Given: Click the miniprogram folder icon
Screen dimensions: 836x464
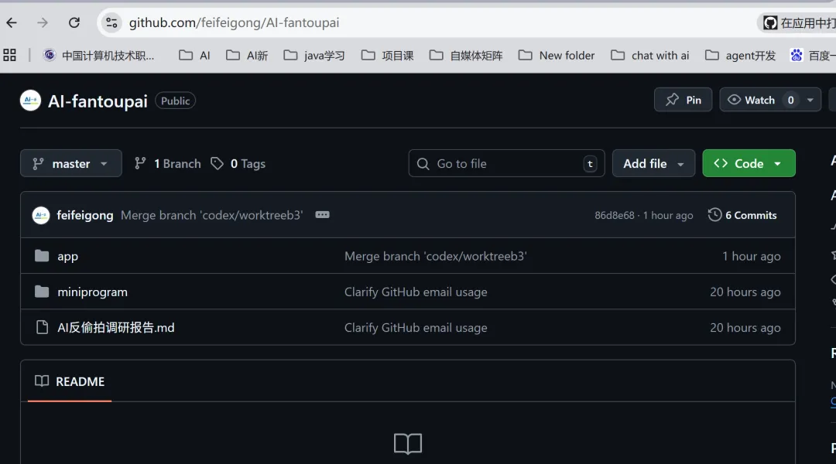Looking at the screenshot, I should pyautogui.click(x=42, y=292).
